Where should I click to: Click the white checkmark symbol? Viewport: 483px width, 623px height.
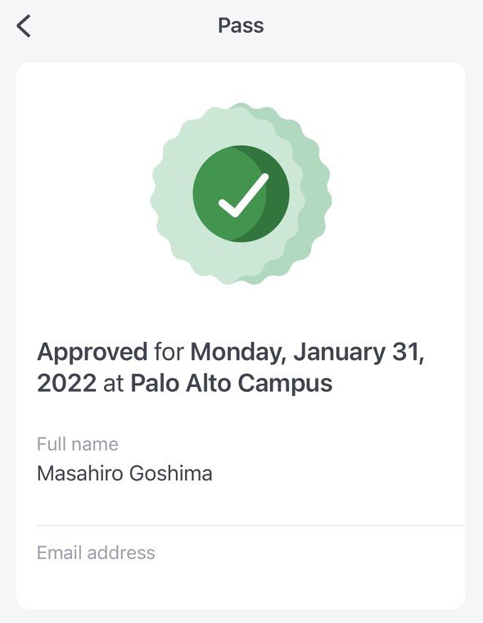pyautogui.click(x=244, y=195)
